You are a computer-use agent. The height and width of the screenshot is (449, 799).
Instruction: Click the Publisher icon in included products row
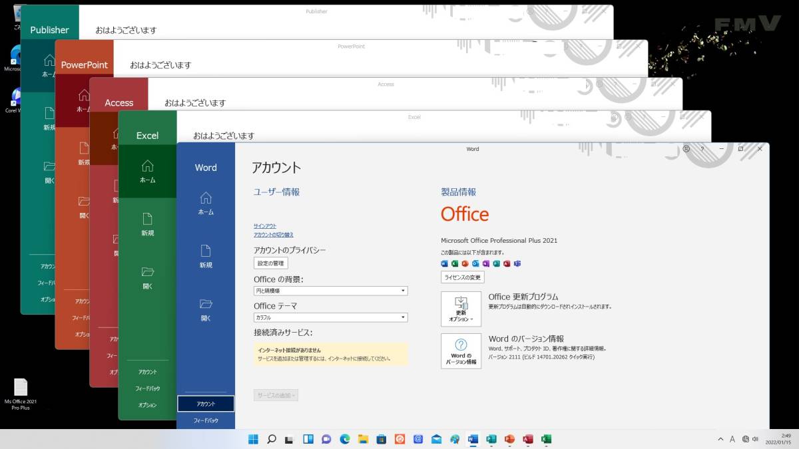tap(496, 263)
